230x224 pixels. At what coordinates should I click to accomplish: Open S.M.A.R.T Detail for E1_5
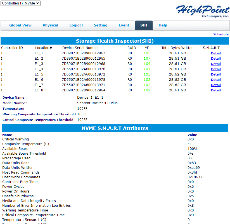click(x=215, y=74)
